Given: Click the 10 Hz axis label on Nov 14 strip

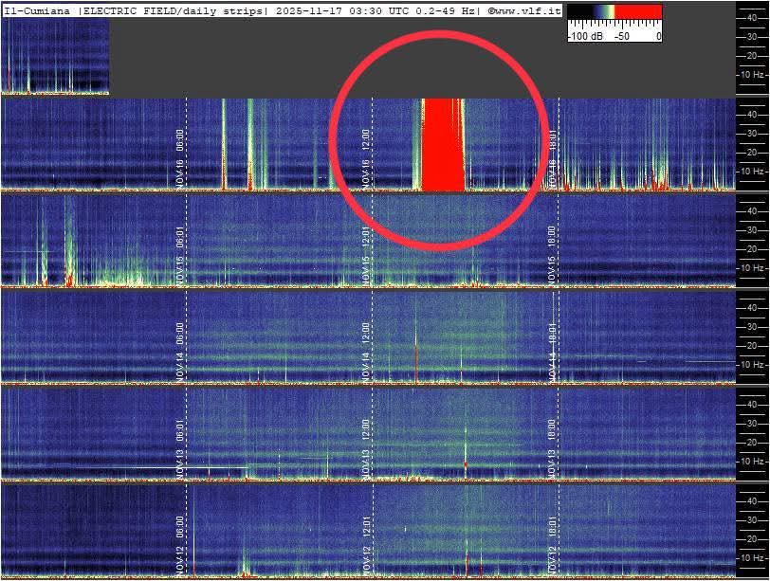Looking at the screenshot, I should tap(752, 364).
